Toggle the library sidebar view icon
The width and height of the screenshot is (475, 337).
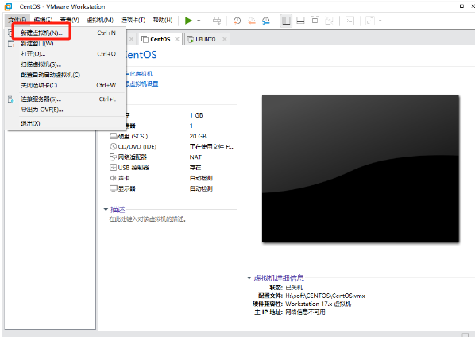click(286, 21)
